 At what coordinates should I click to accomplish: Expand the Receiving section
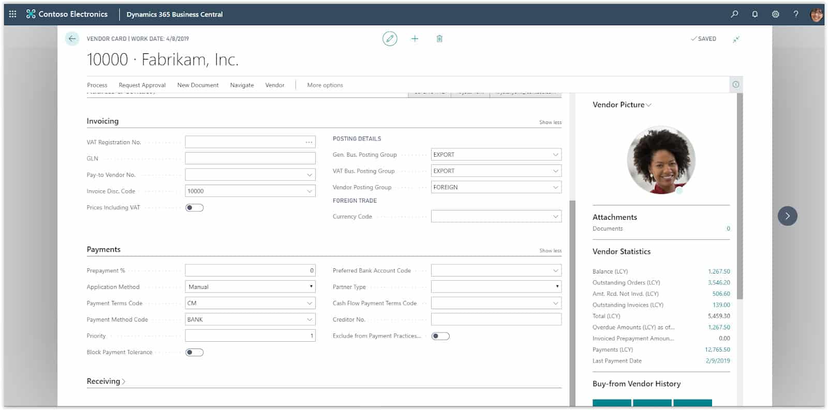(106, 381)
